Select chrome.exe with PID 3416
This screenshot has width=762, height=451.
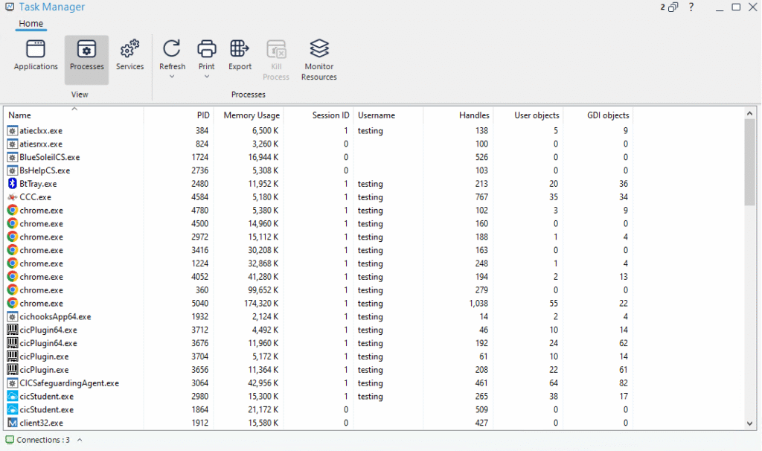[318, 250]
